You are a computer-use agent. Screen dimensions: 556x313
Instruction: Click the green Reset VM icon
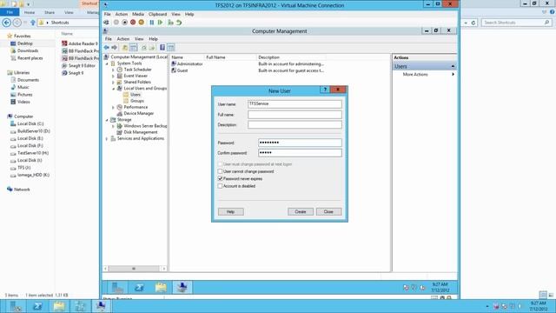[x=160, y=23]
